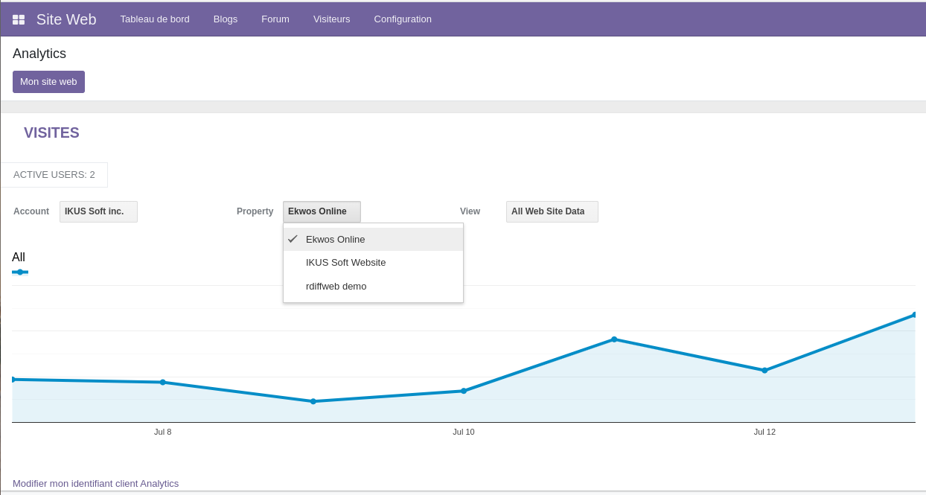Screen dimensions: 926x495
Task: Click the Jul 12 data point on the chart
Action: point(764,370)
